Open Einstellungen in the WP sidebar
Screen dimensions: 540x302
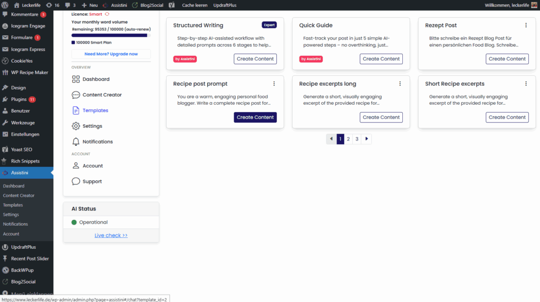click(25, 134)
